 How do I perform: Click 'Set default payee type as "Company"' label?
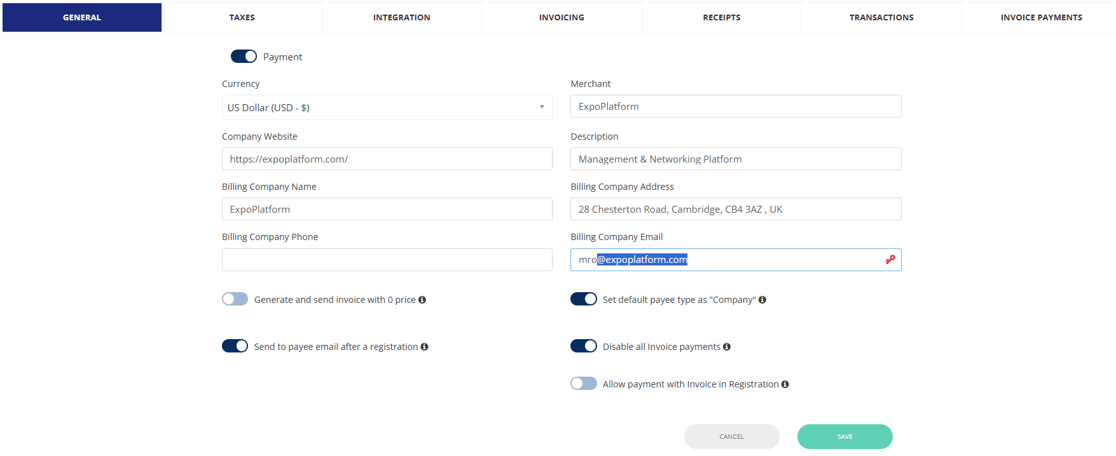(x=679, y=300)
